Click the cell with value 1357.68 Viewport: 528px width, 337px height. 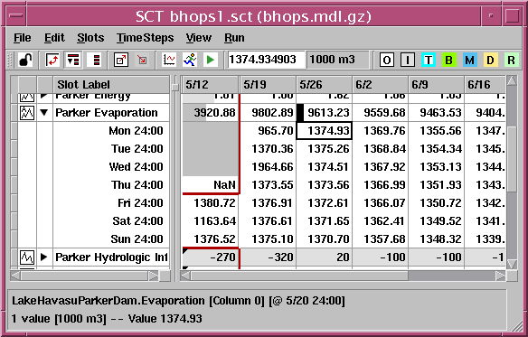point(380,239)
